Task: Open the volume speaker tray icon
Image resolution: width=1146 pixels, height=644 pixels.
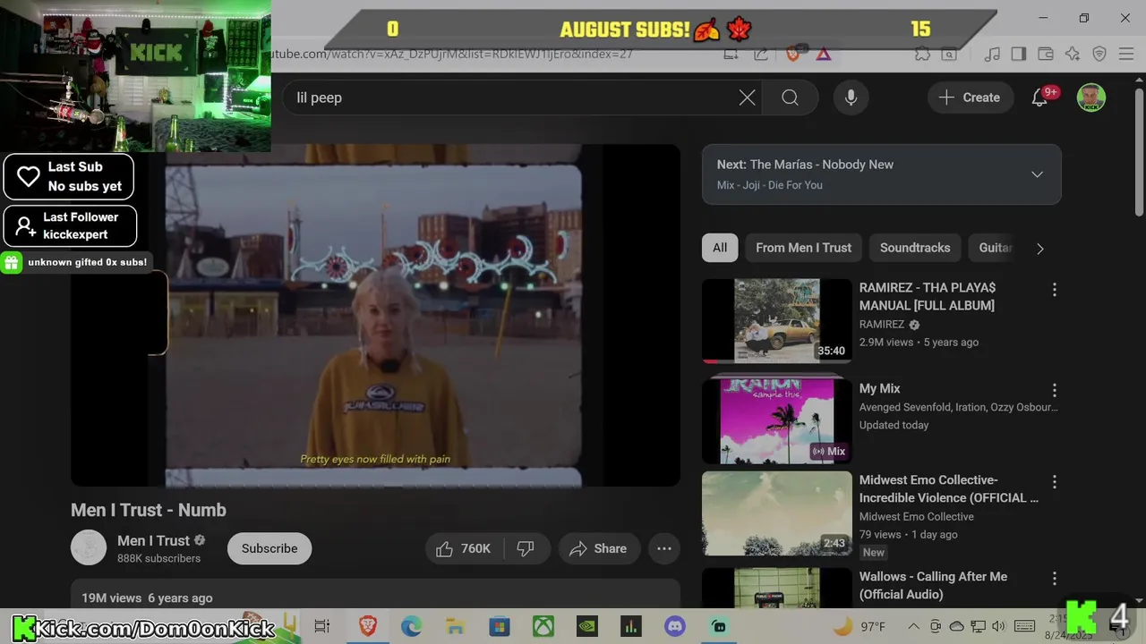Action: (999, 627)
